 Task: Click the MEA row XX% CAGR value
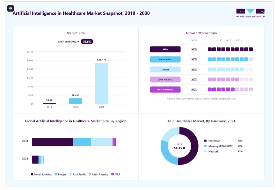tap(194, 49)
